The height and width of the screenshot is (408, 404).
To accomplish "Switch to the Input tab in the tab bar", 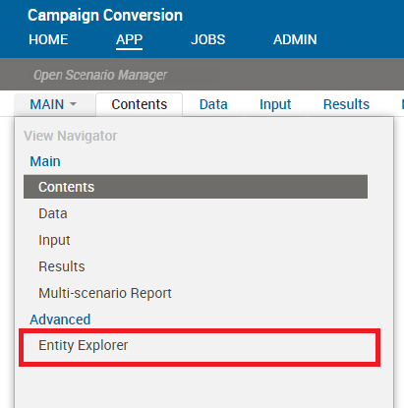I will click(x=275, y=104).
